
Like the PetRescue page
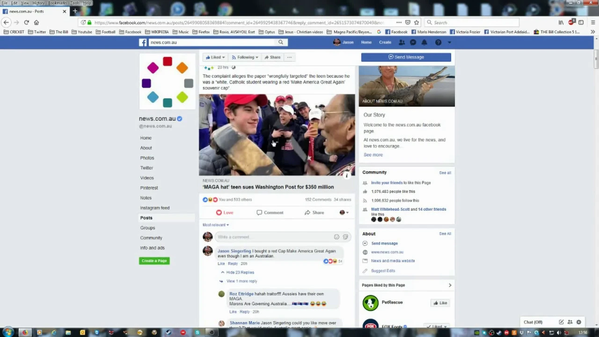[440, 303]
